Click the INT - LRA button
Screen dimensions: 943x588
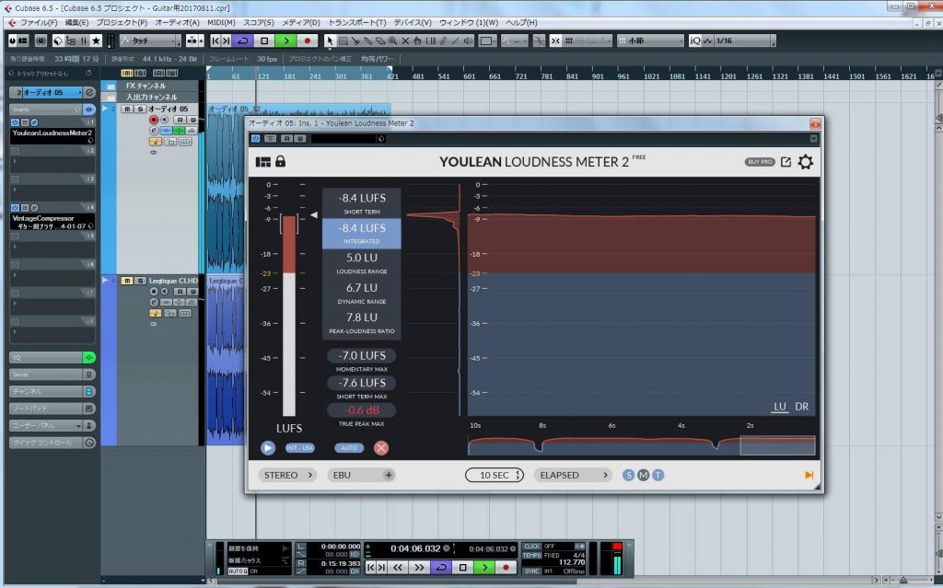[x=298, y=448]
